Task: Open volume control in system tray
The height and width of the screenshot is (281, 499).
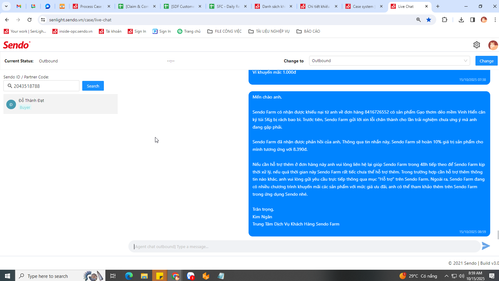Action: tap(461, 276)
